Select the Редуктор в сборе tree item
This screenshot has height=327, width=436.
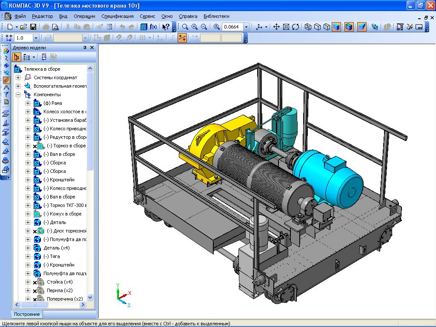(x=65, y=137)
